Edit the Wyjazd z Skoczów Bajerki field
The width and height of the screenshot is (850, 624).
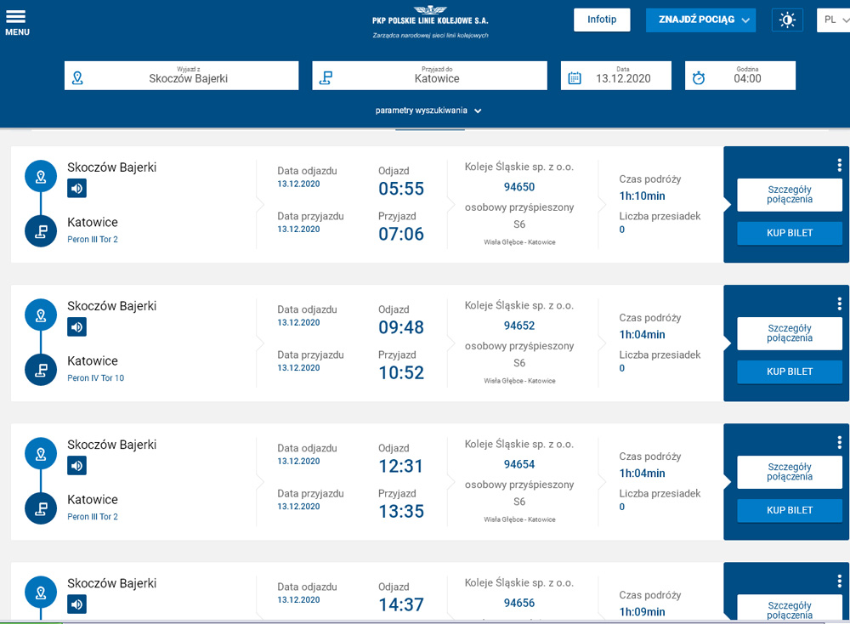tap(181, 76)
